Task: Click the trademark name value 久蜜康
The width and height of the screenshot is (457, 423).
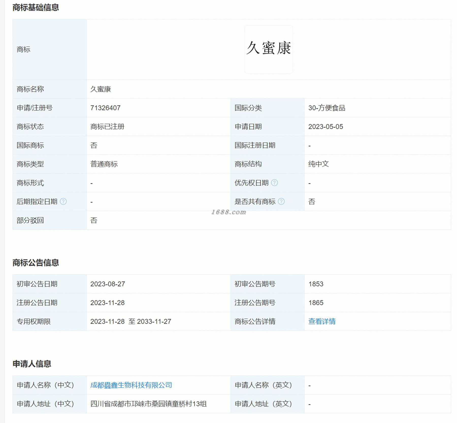Action: pyautogui.click(x=101, y=89)
